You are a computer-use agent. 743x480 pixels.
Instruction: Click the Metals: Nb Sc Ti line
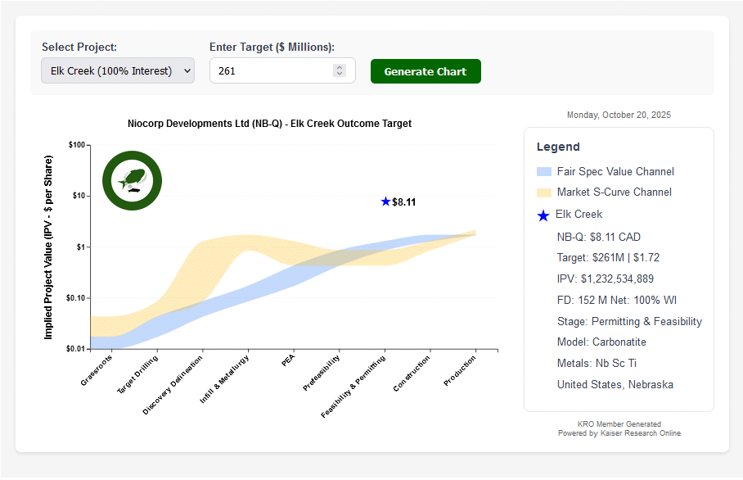pyautogui.click(x=597, y=364)
